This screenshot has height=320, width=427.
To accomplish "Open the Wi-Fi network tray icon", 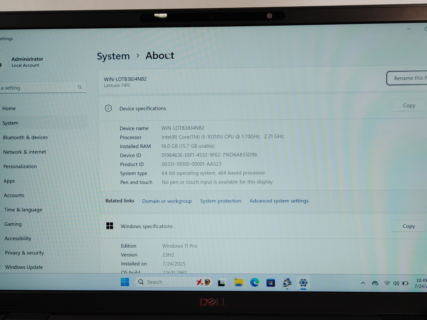I will click(387, 283).
